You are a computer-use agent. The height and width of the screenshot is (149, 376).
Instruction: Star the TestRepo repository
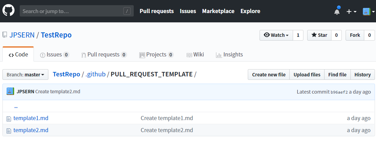click(319, 35)
